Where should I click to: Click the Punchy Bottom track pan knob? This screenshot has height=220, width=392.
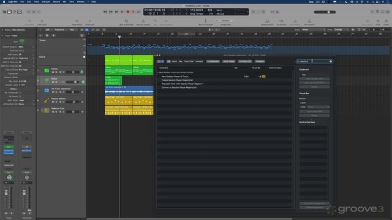coord(83,102)
